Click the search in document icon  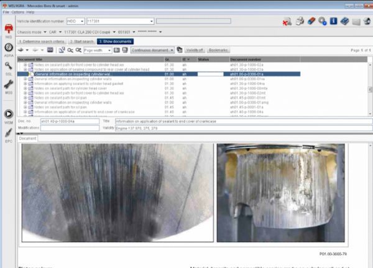(62, 50)
